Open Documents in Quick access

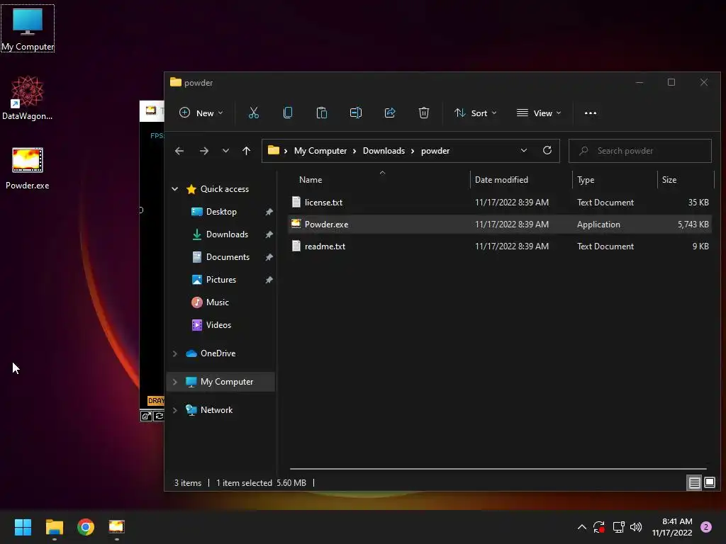(x=228, y=256)
